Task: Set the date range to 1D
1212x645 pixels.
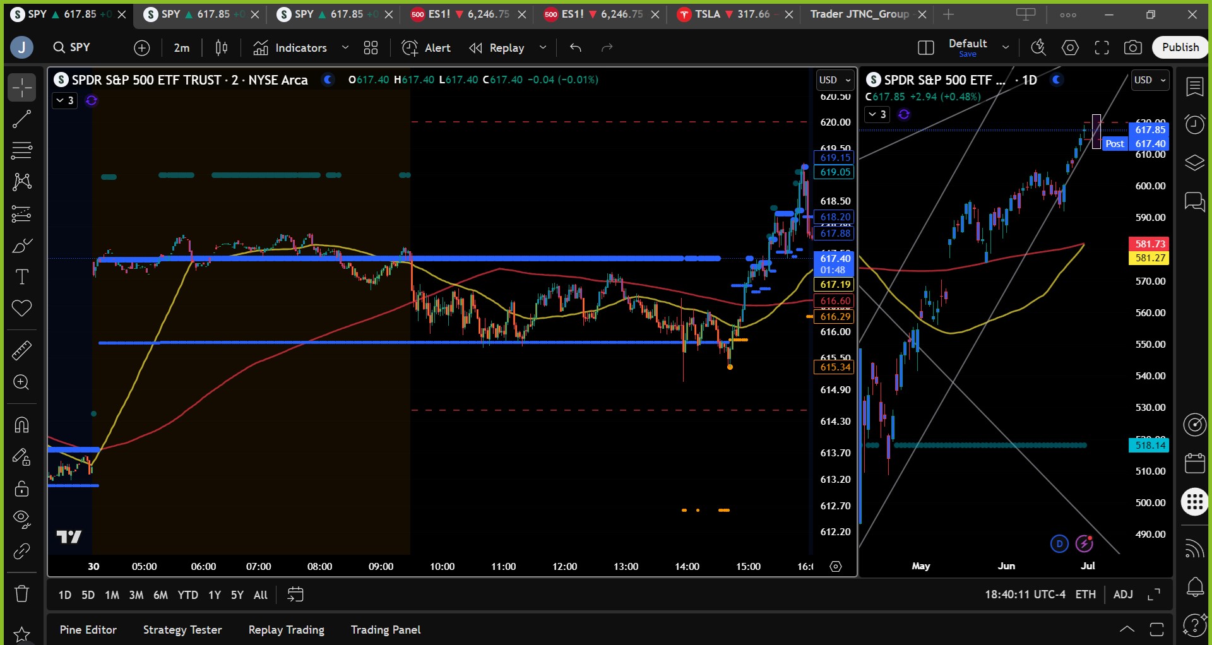Action: point(65,595)
